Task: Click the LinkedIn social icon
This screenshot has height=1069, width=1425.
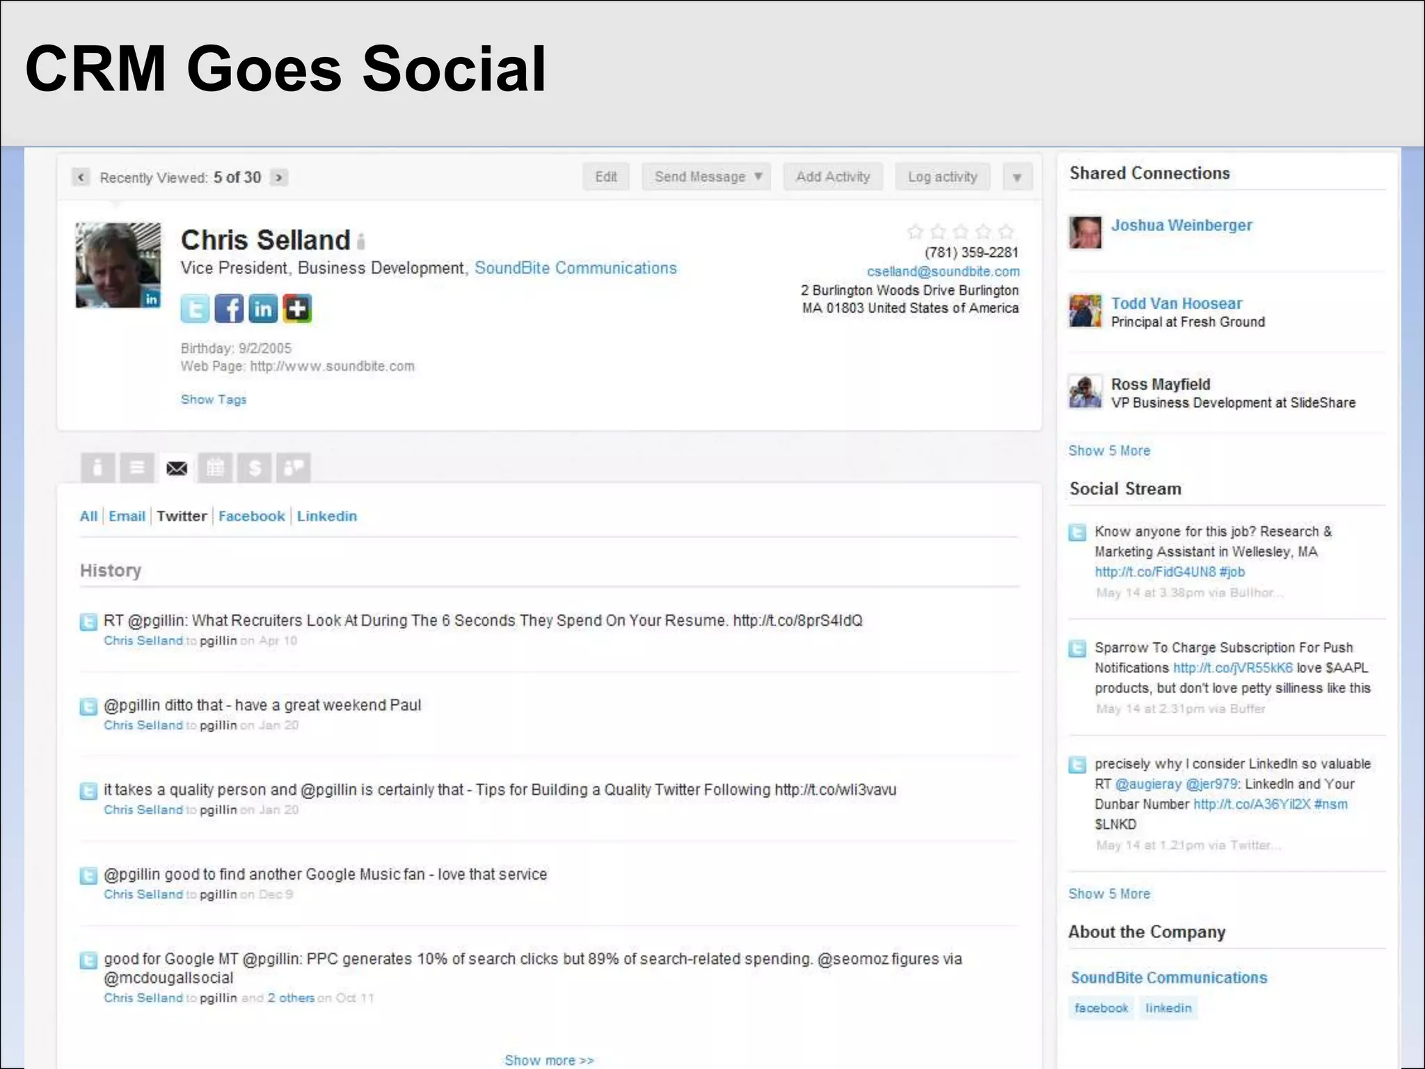Action: tap(263, 308)
